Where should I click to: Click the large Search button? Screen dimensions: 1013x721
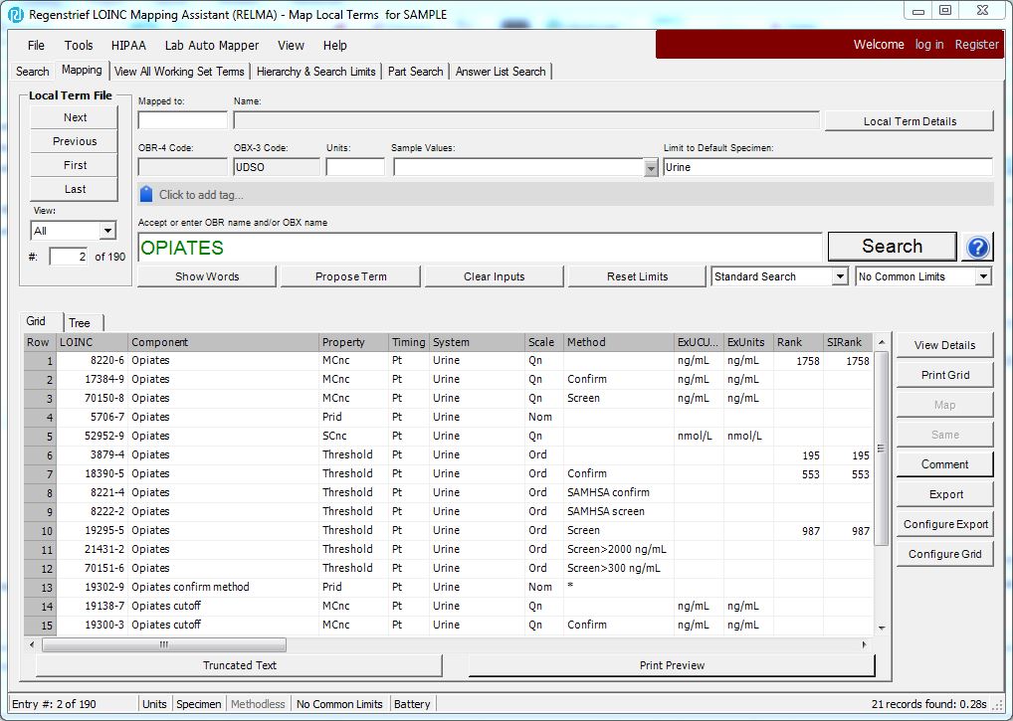pyautogui.click(x=892, y=247)
